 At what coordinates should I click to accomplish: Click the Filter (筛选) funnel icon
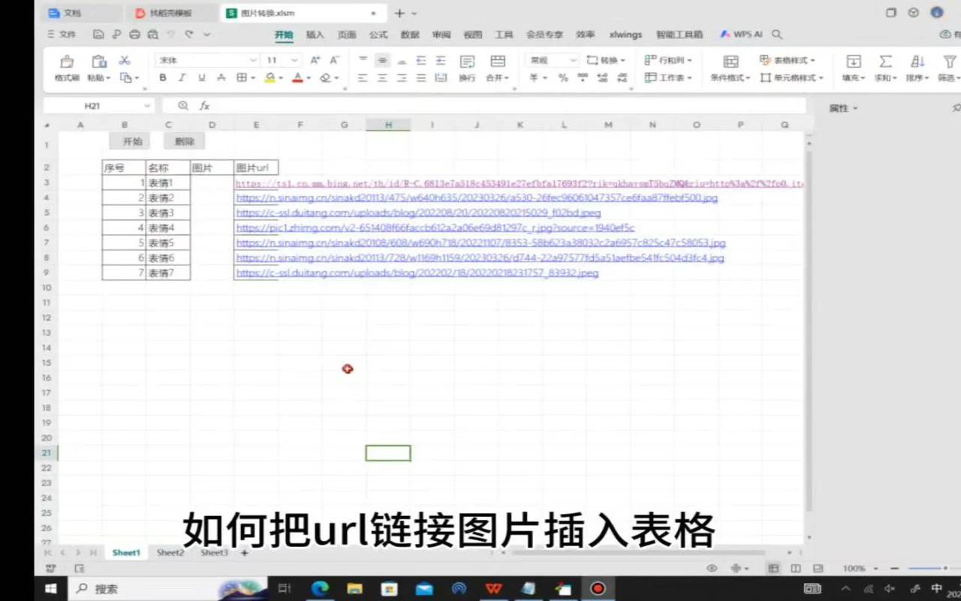[x=950, y=62]
